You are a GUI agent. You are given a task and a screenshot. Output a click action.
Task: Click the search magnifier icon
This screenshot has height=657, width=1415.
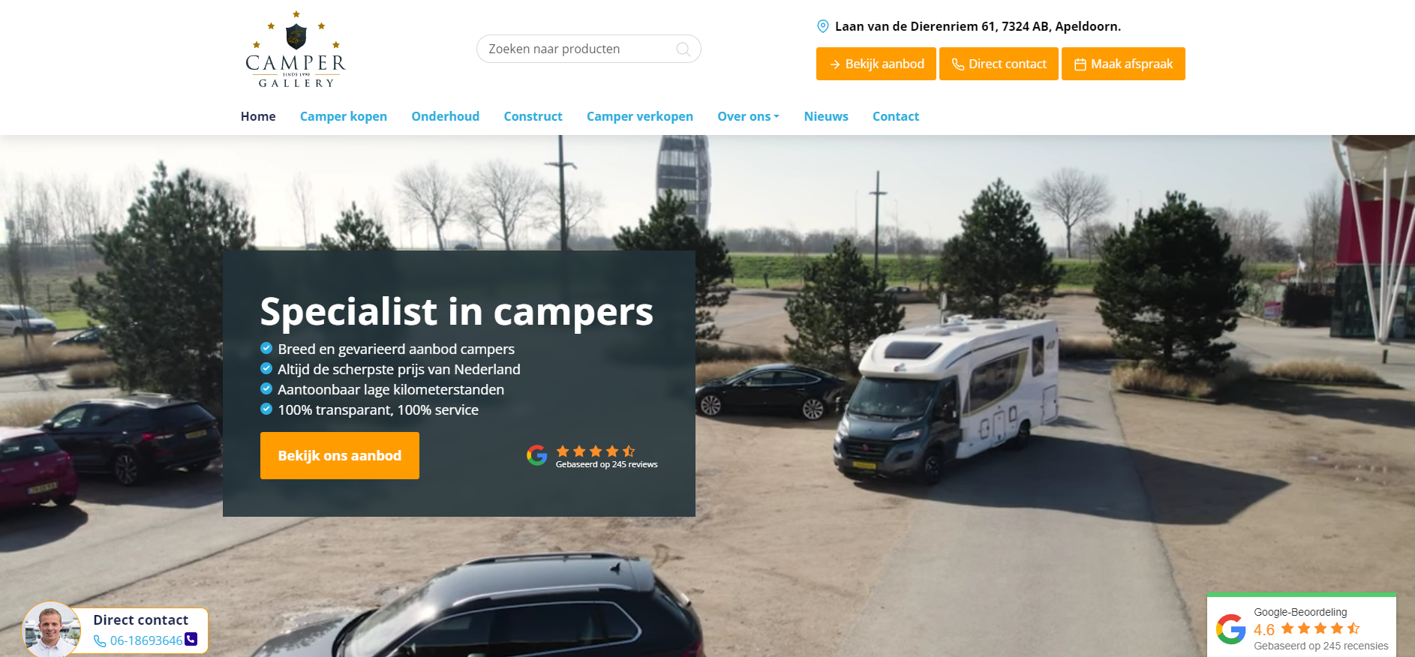pos(683,49)
